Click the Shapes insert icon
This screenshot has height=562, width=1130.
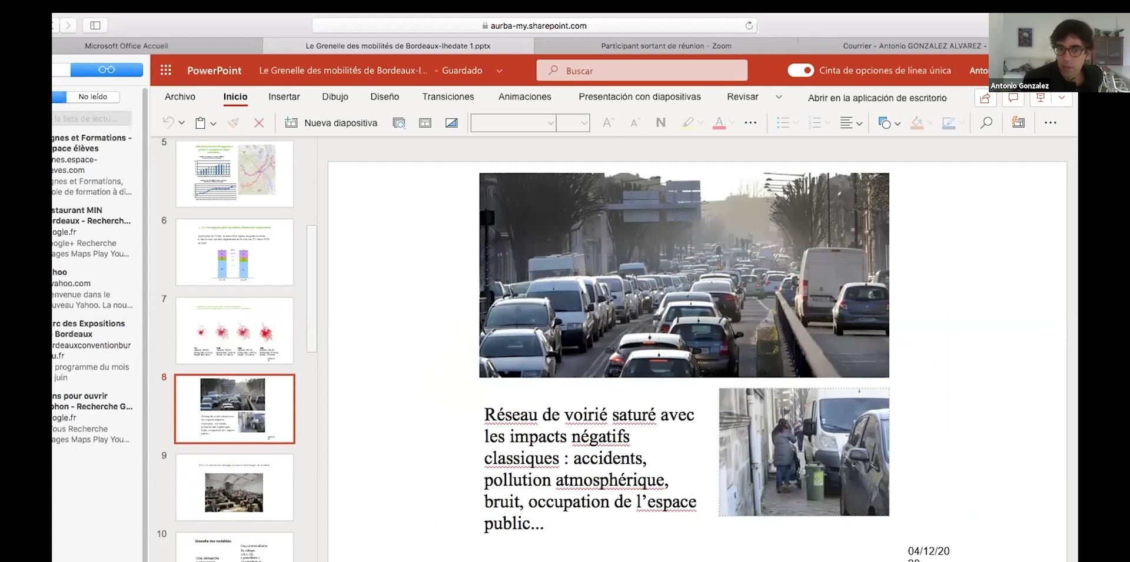pyautogui.click(x=884, y=123)
